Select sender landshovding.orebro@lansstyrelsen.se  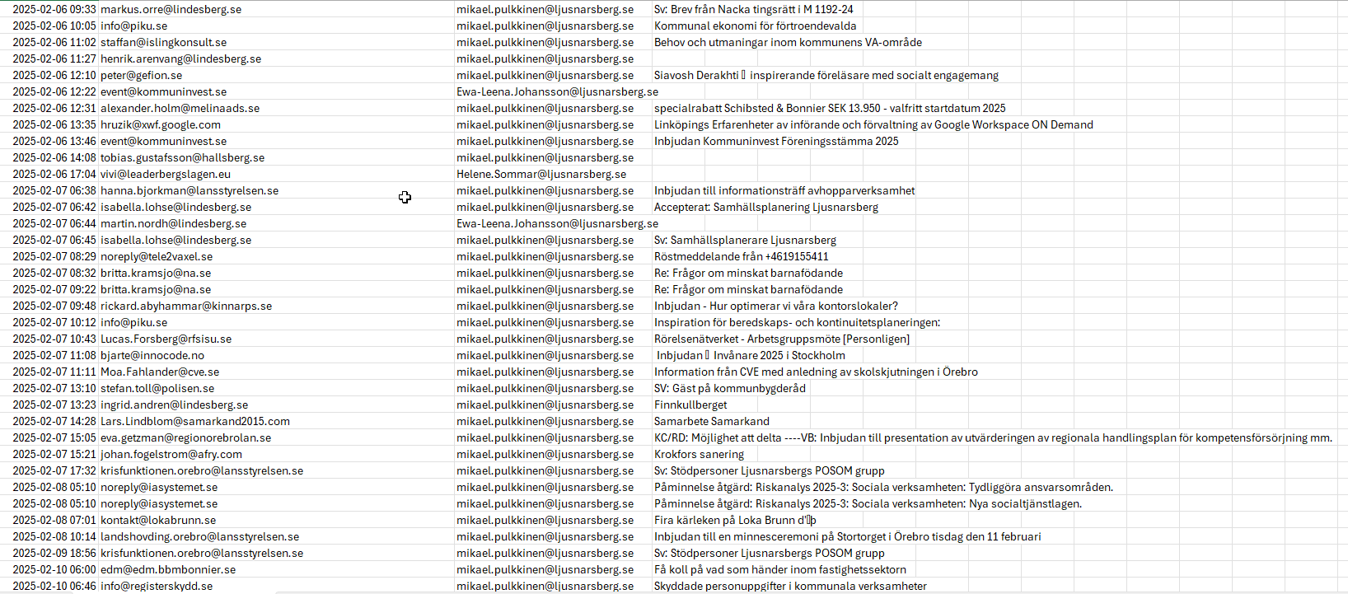(199, 536)
